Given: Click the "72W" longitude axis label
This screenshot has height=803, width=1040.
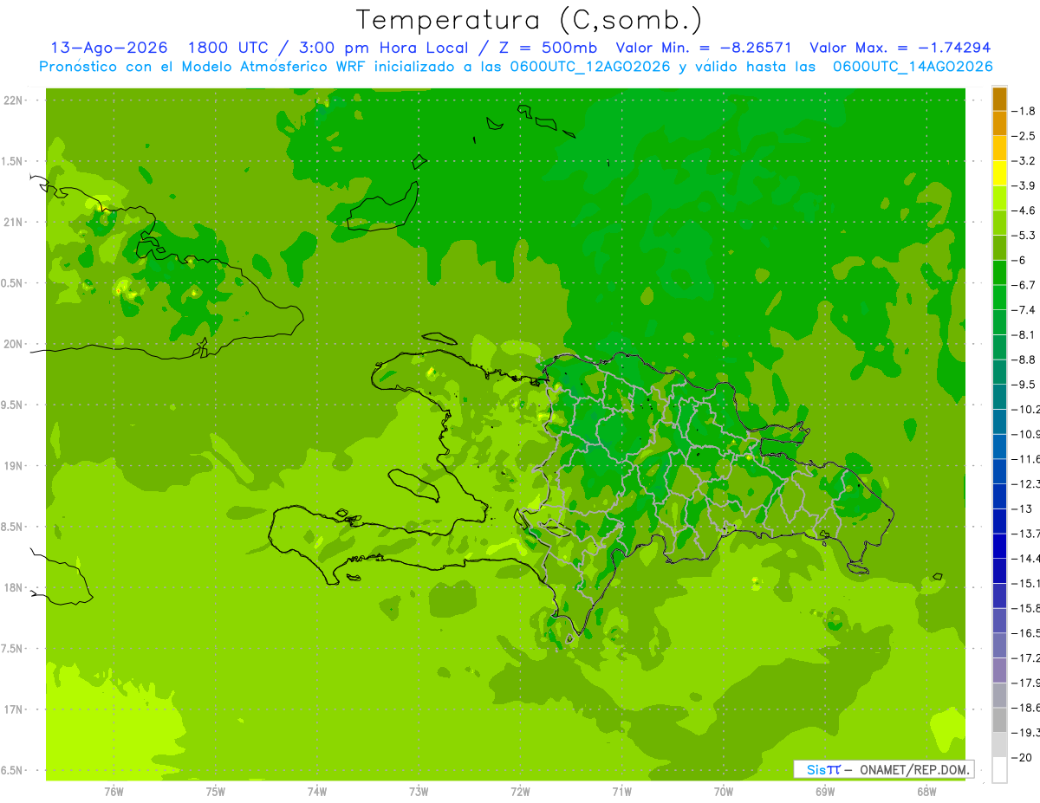Looking at the screenshot, I should coord(520,793).
